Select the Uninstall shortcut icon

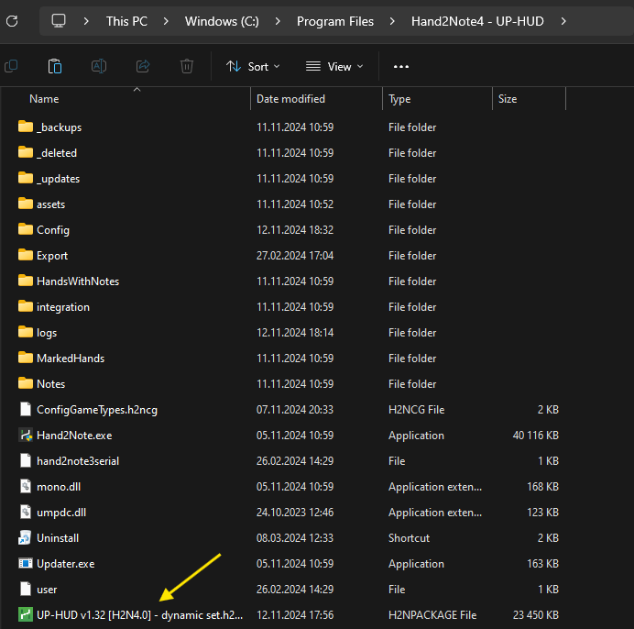click(26, 538)
